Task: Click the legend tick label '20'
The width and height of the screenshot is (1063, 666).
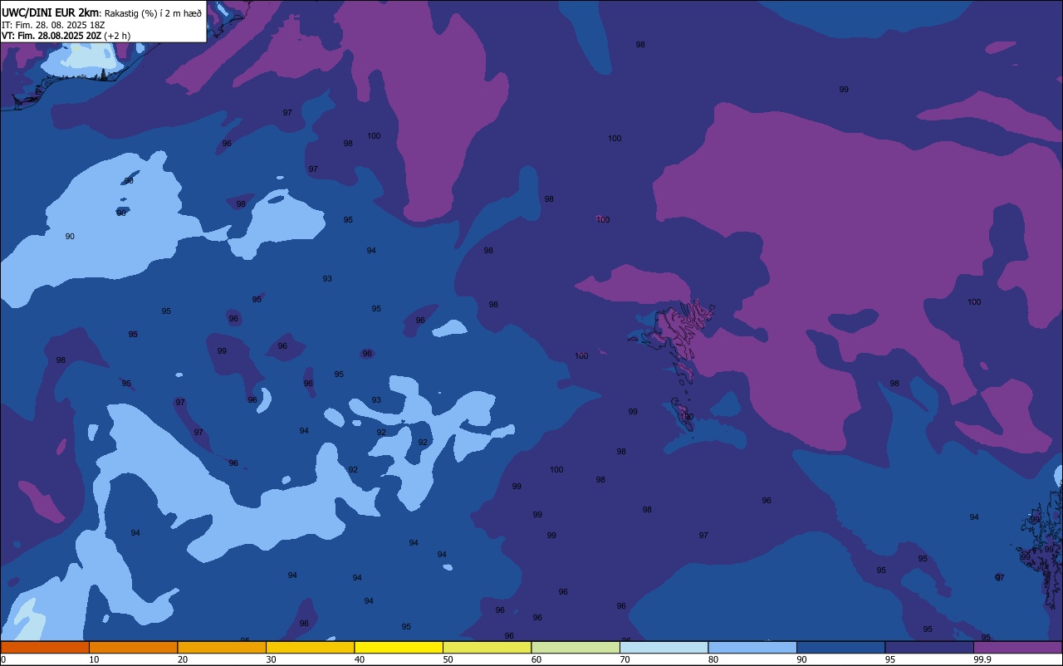Action: pos(183,659)
